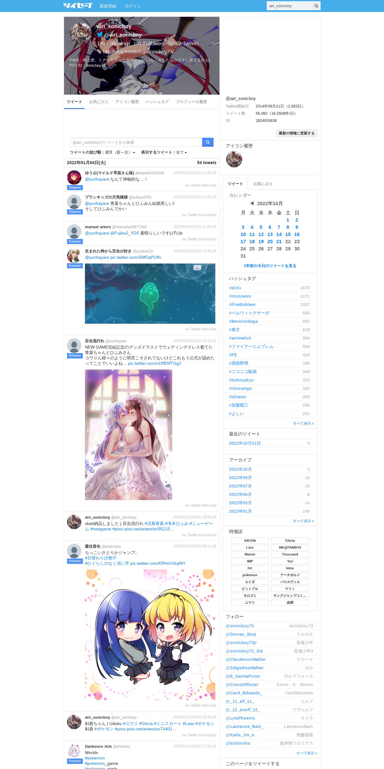Click ログイン in the header

(x=133, y=6)
